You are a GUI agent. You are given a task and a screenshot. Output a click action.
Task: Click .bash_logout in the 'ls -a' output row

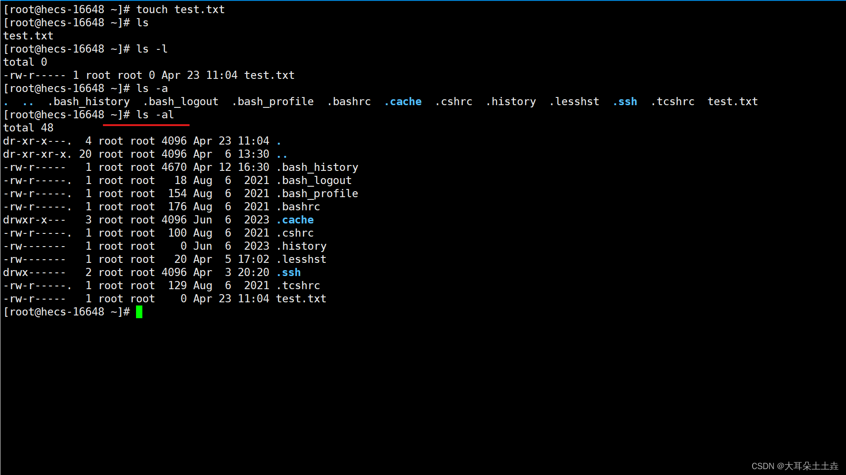pyautogui.click(x=181, y=102)
